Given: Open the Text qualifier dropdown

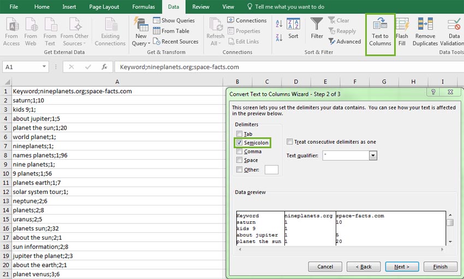Looking at the screenshot, I should 373,156.
